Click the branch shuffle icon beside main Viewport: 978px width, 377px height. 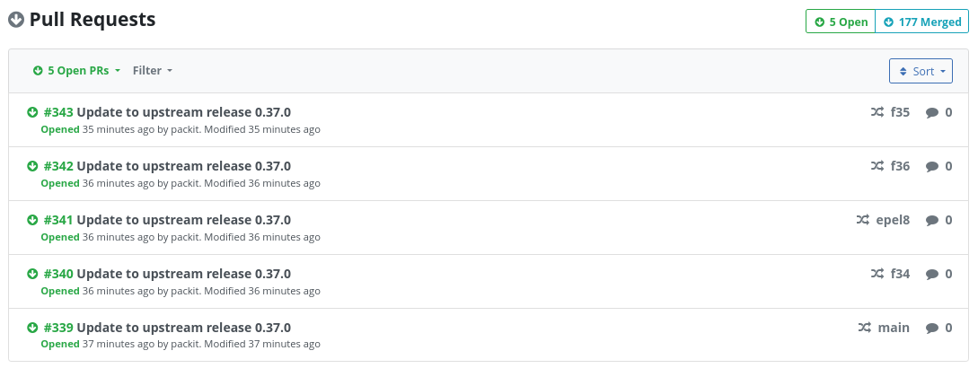pyautogui.click(x=864, y=329)
